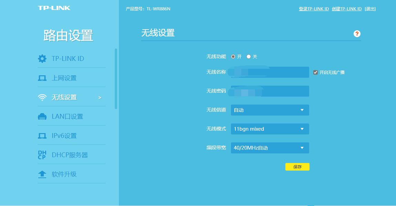Click the 无线设置 Wi-Fi icon

click(42, 97)
